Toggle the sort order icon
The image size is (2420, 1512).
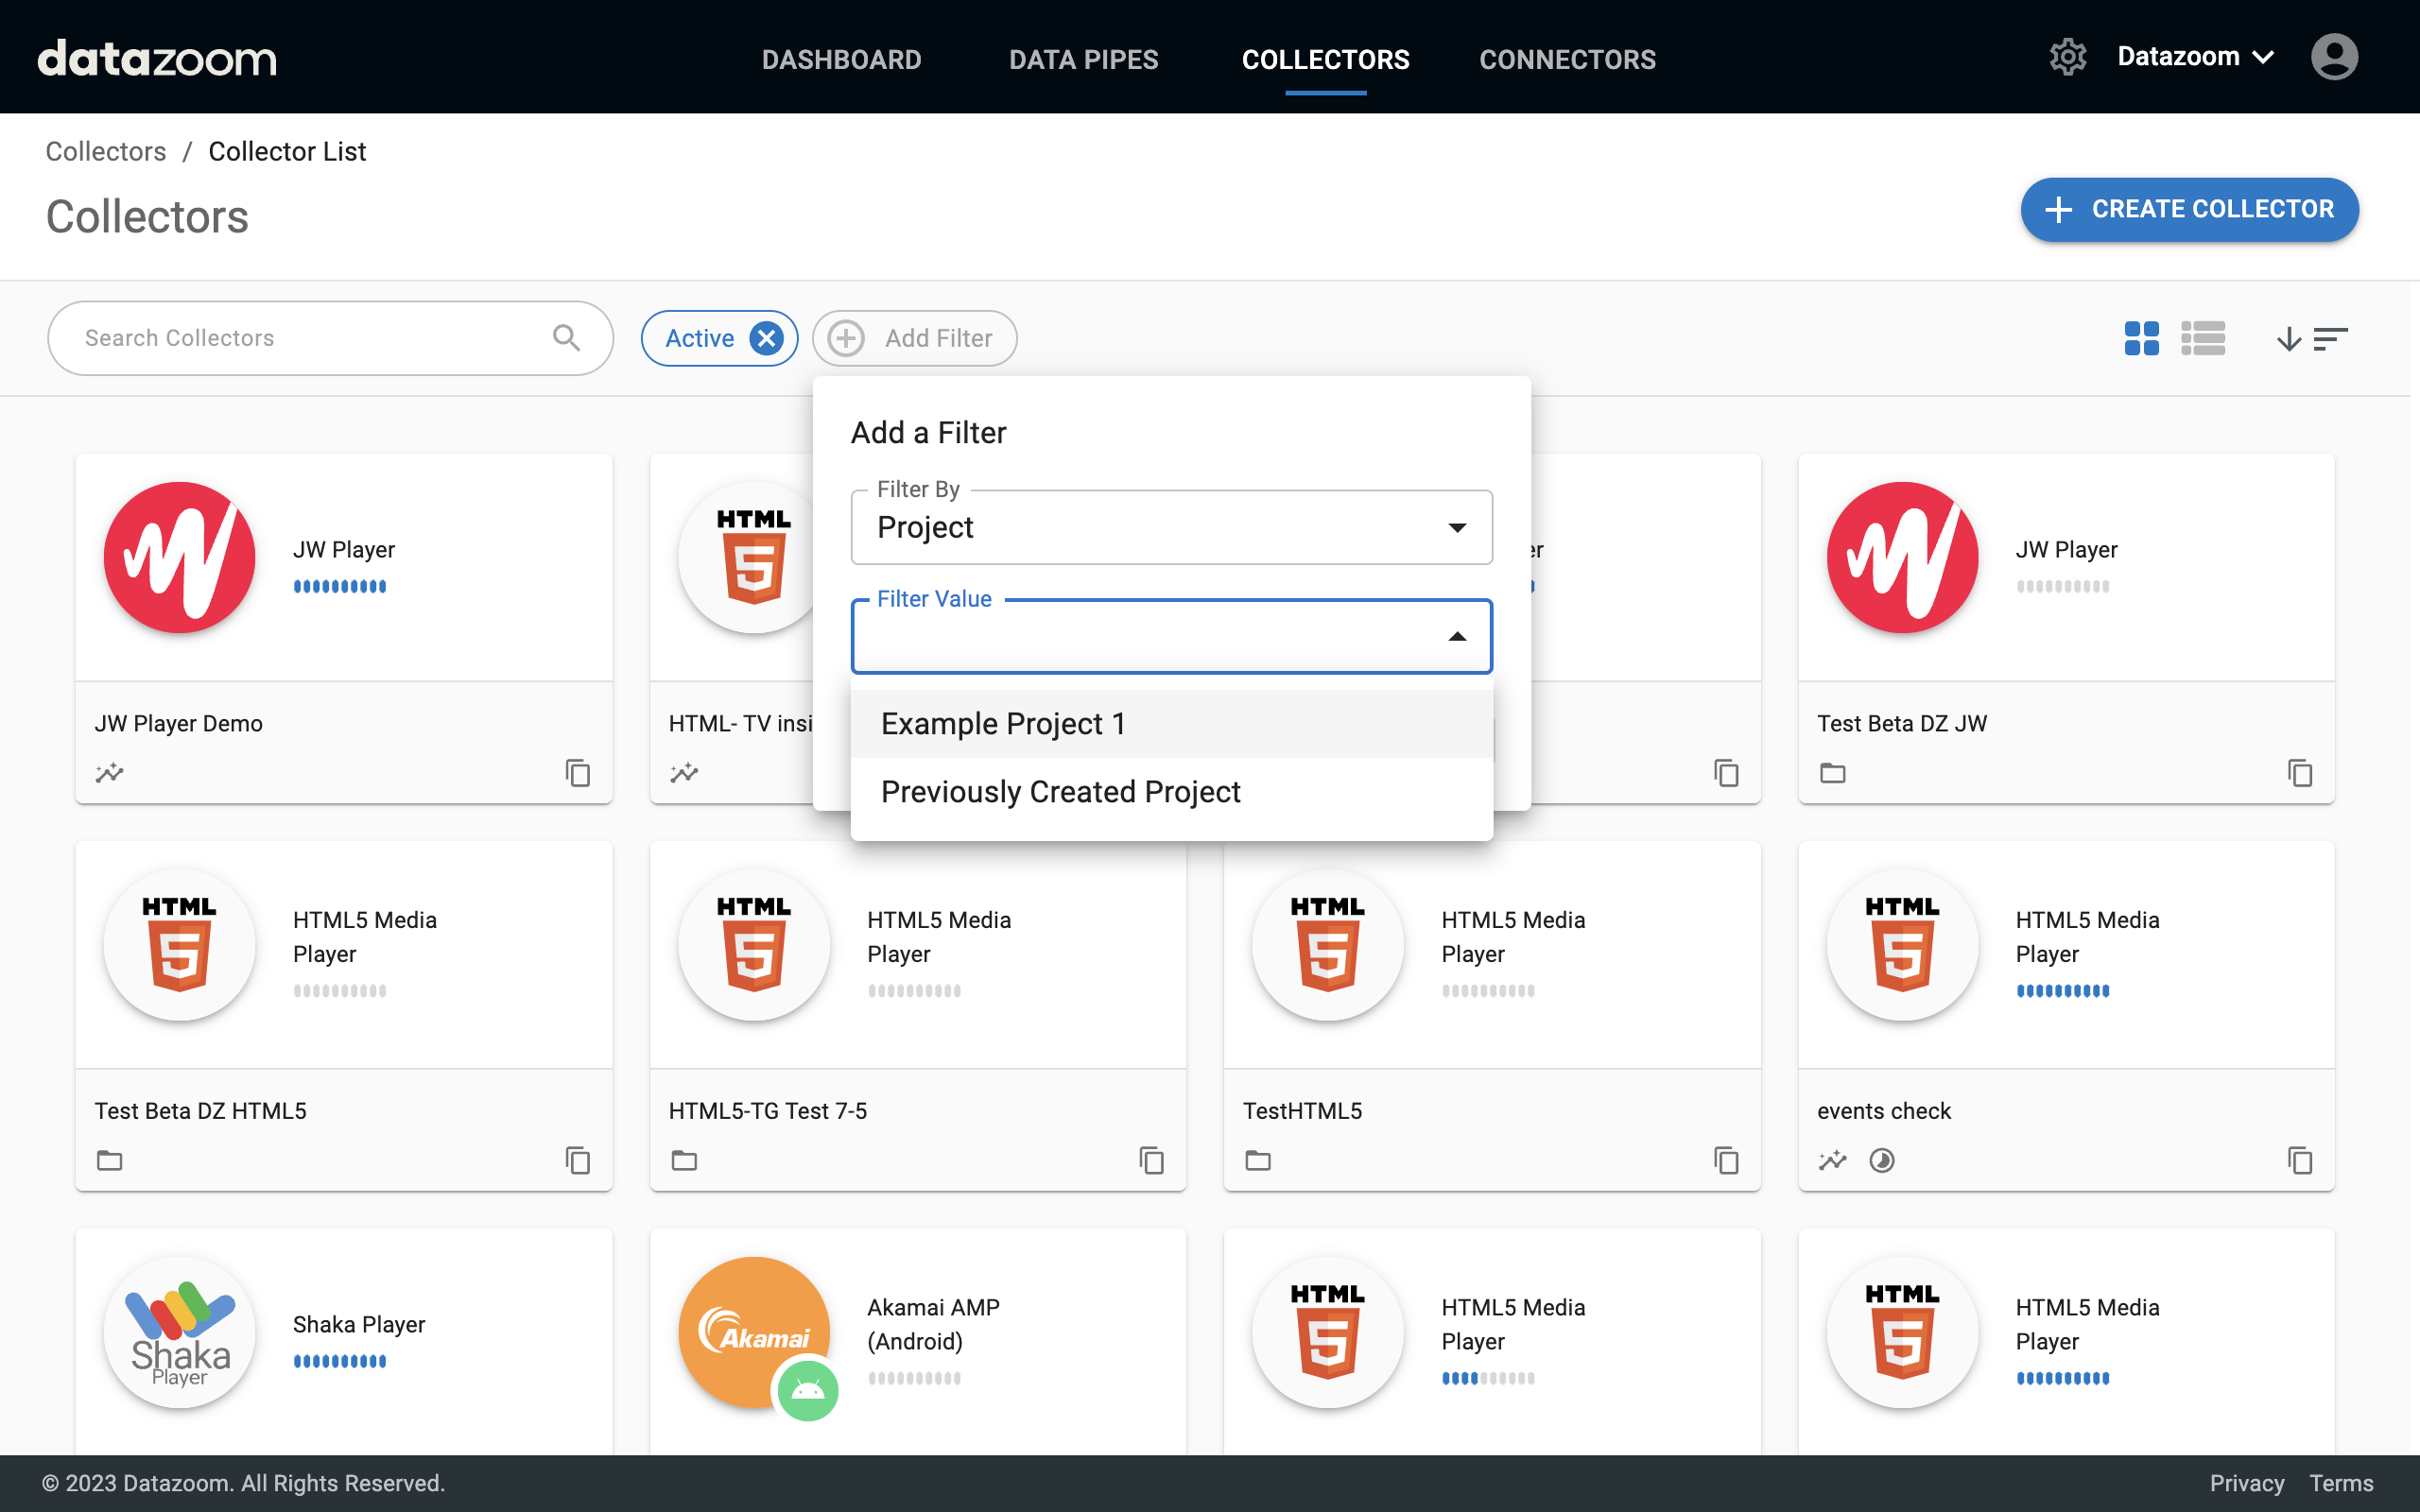[x=2311, y=339]
